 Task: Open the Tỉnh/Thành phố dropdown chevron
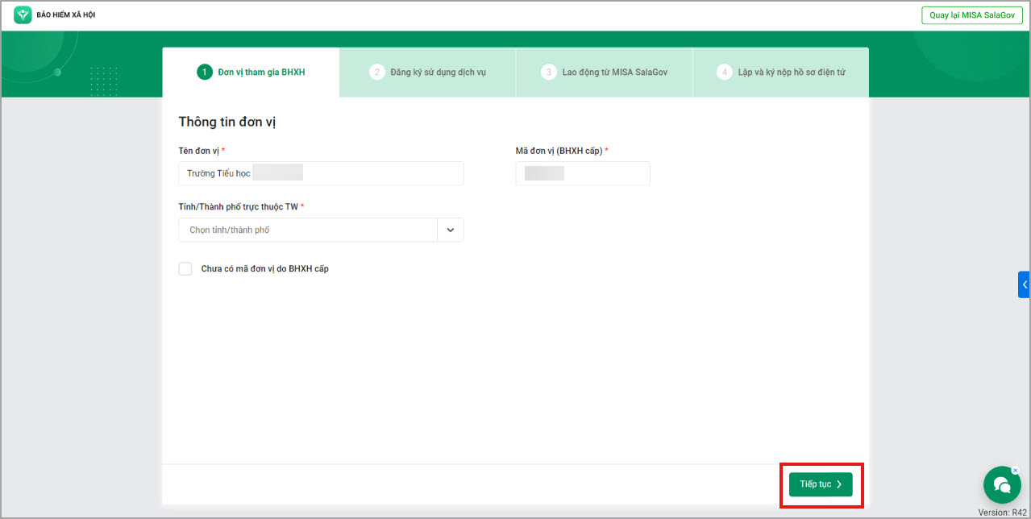click(x=451, y=230)
